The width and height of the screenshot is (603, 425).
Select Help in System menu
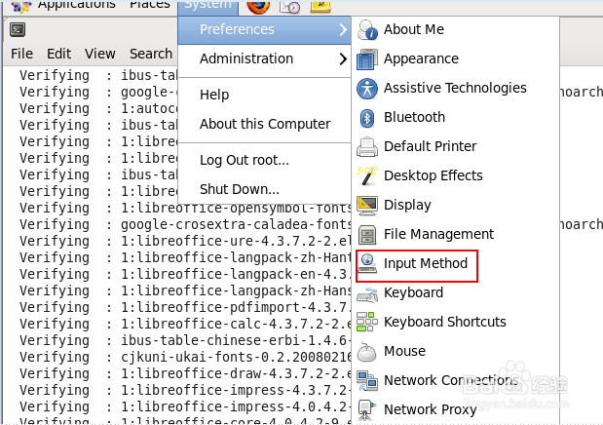[x=214, y=95]
